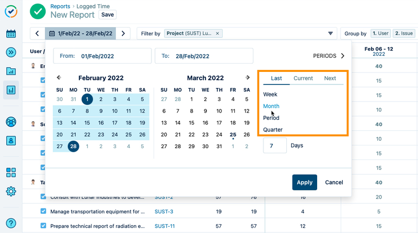
Task: Open the 1/Feb/22 - 28/Feb/22 date range picker
Action: click(x=80, y=33)
